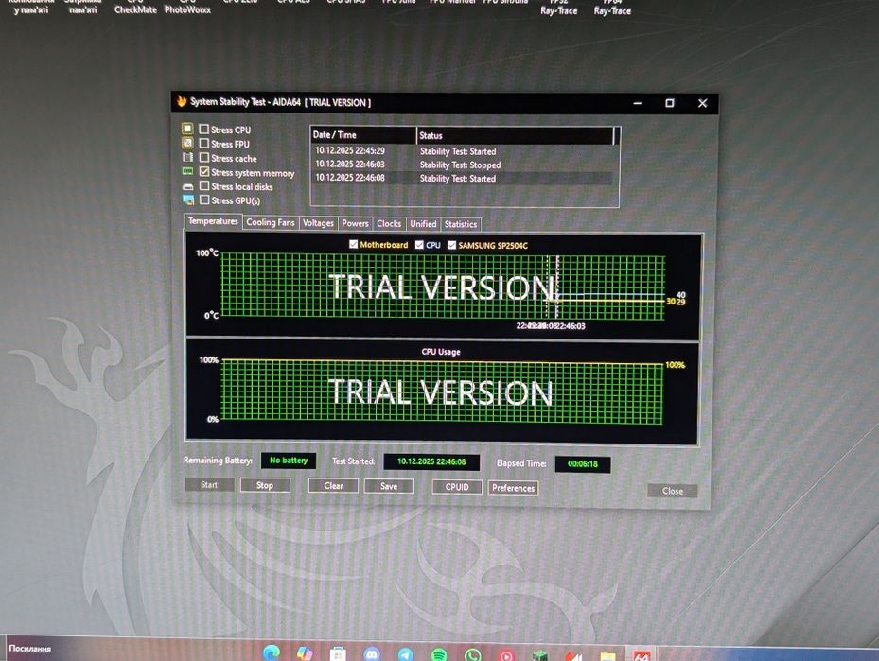Click the local disks drive icon

pos(187,186)
